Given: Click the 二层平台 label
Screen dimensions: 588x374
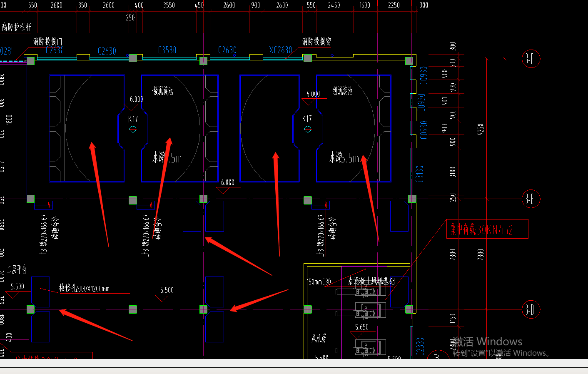Looking at the screenshot, I should pos(17,270).
